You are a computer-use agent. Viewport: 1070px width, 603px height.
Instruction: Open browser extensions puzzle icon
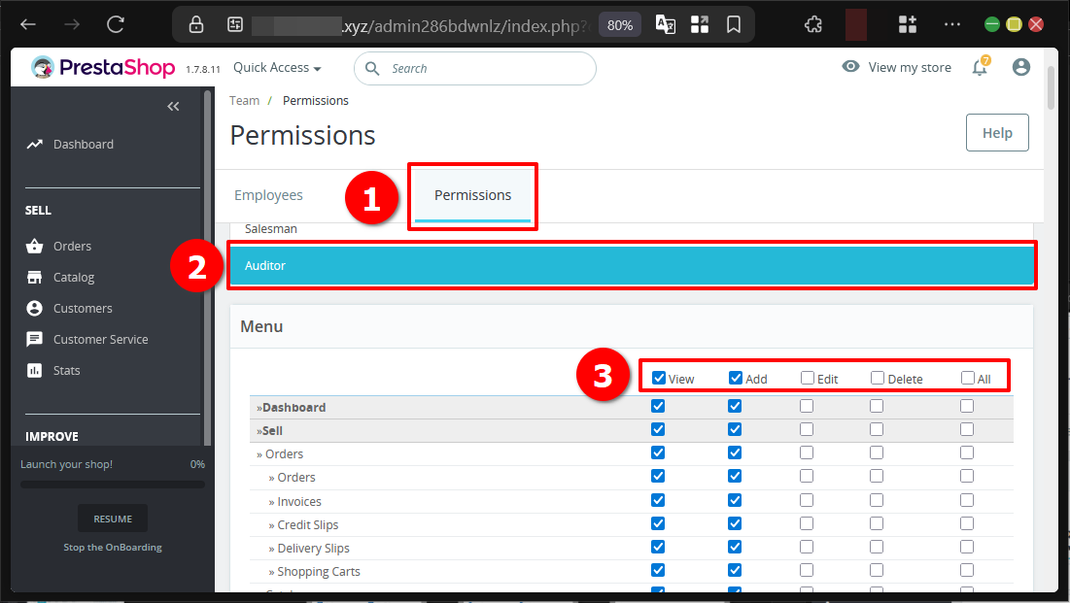click(x=813, y=24)
